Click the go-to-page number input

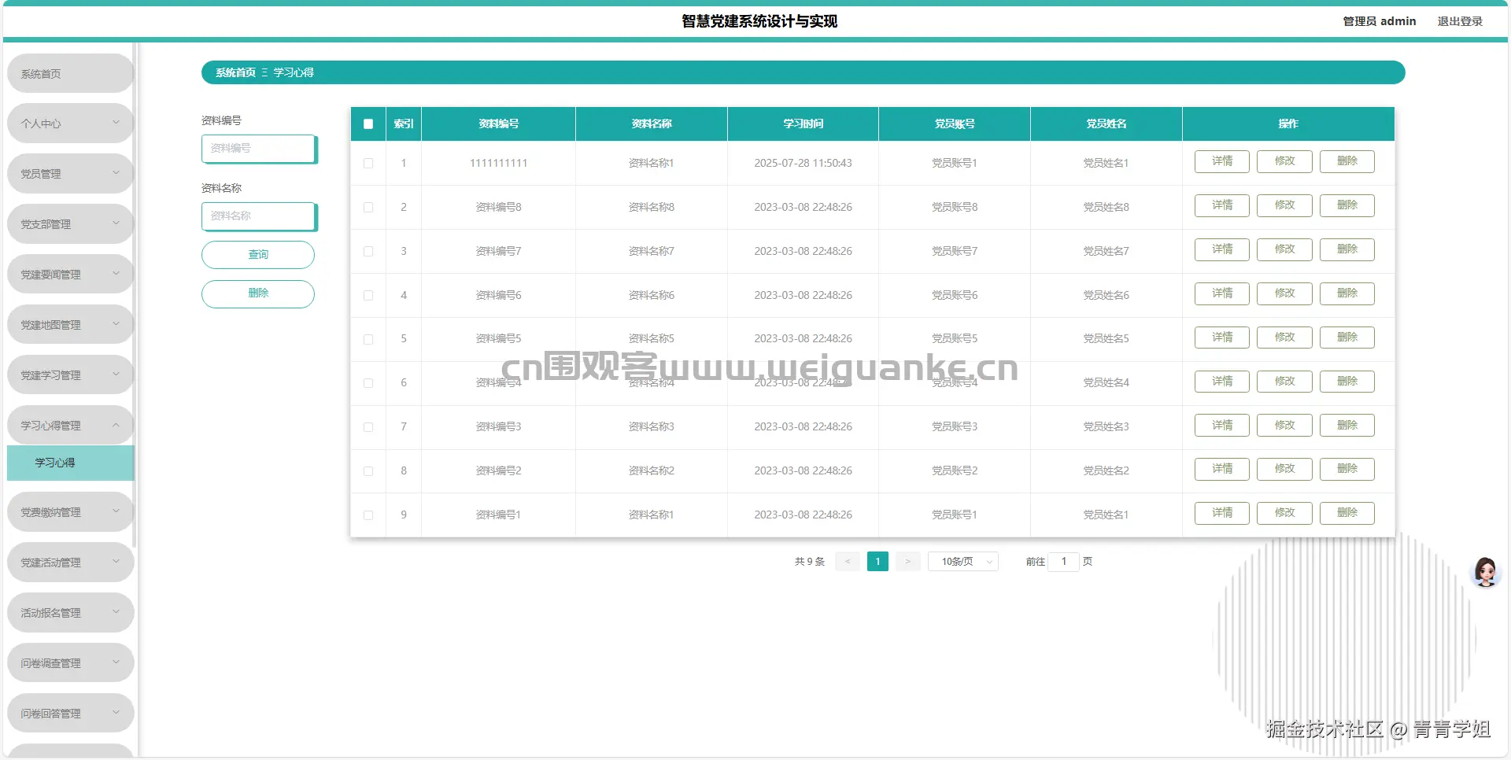(1063, 561)
